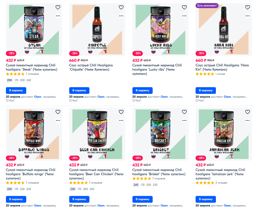Select 170 weight option for Steak marinade
Viewport: 254px width, 208px height.
[x=16, y=80]
